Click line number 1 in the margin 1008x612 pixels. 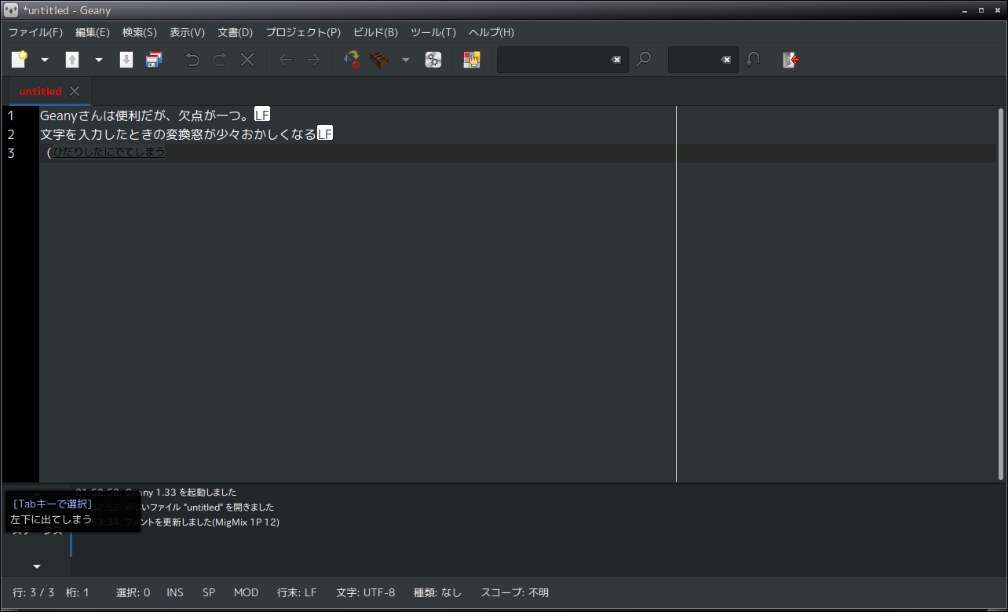coord(11,115)
